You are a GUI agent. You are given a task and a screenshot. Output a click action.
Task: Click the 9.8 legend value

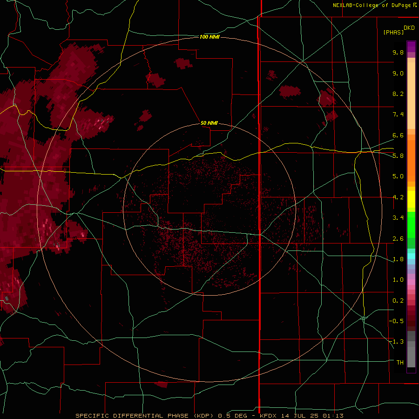pyautogui.click(x=398, y=52)
